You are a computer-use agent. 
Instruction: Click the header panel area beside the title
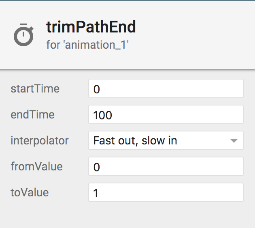pyautogui.click(x=195, y=35)
